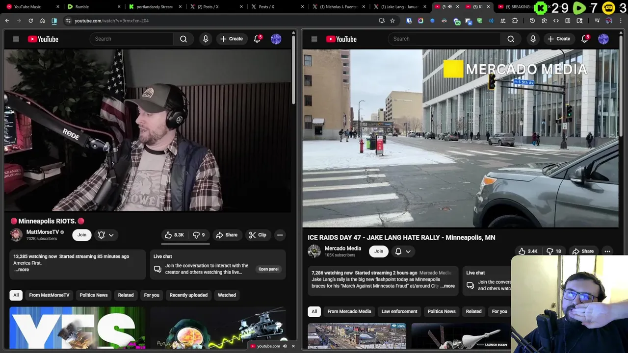Viewport: 628px width, 353px height.
Task: Click the right window search magnifier button
Action: (511, 39)
